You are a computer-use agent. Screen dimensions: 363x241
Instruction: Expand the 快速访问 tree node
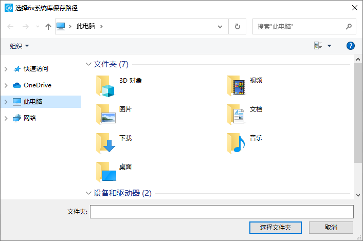click(x=6, y=69)
